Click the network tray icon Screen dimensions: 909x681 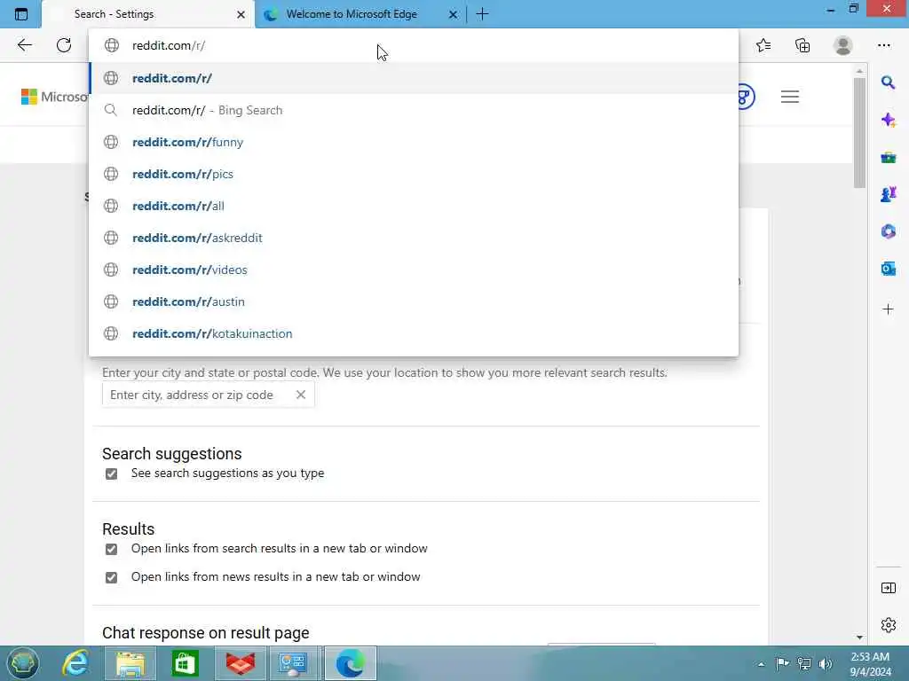(804, 663)
